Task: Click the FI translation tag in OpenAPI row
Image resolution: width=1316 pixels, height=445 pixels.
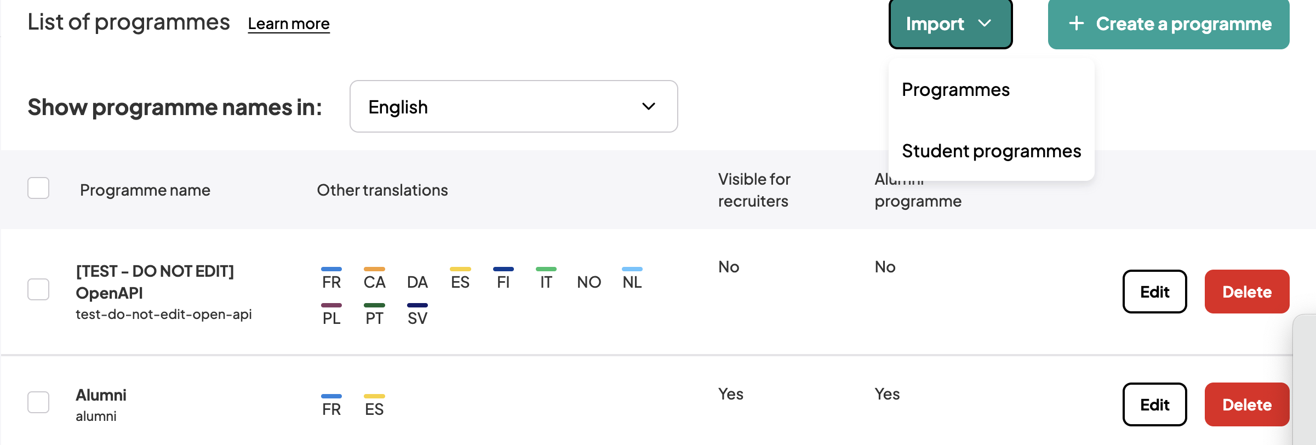Action: click(x=503, y=279)
